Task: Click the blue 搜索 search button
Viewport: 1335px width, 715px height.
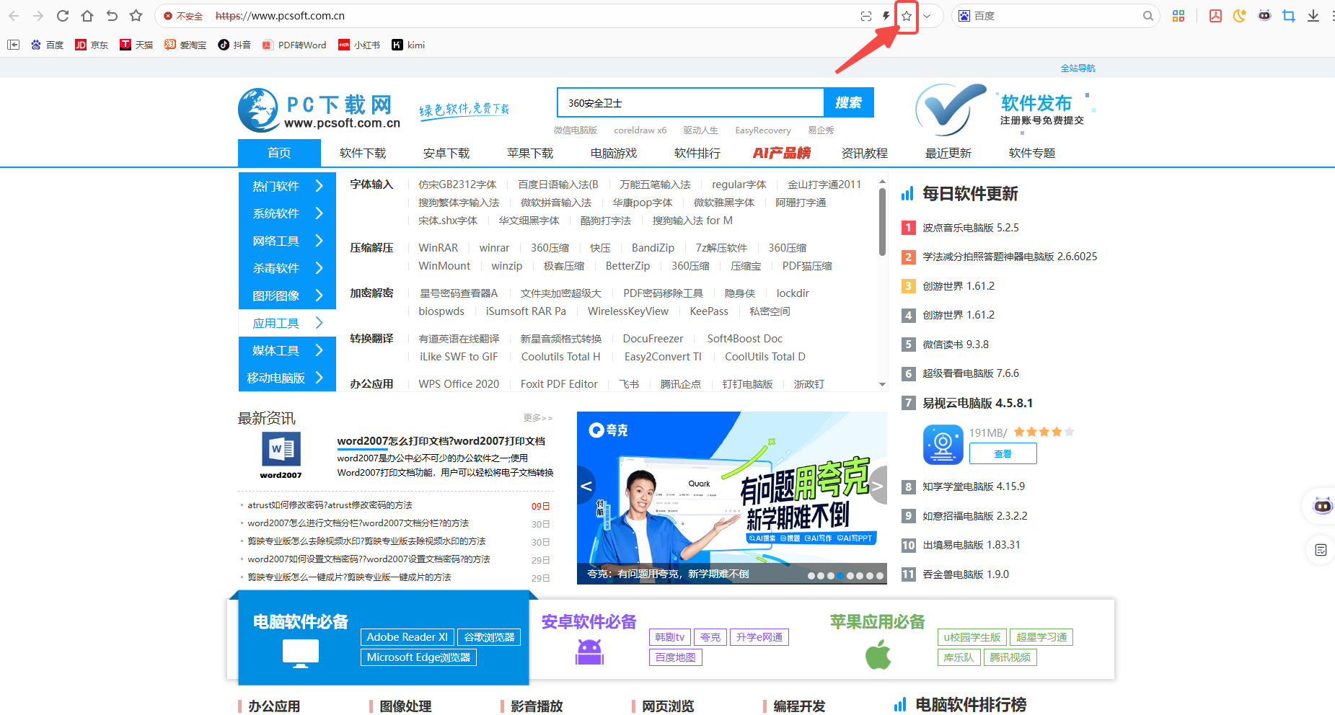Action: 848,102
